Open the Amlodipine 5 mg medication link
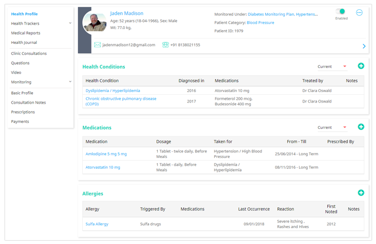 (106, 154)
